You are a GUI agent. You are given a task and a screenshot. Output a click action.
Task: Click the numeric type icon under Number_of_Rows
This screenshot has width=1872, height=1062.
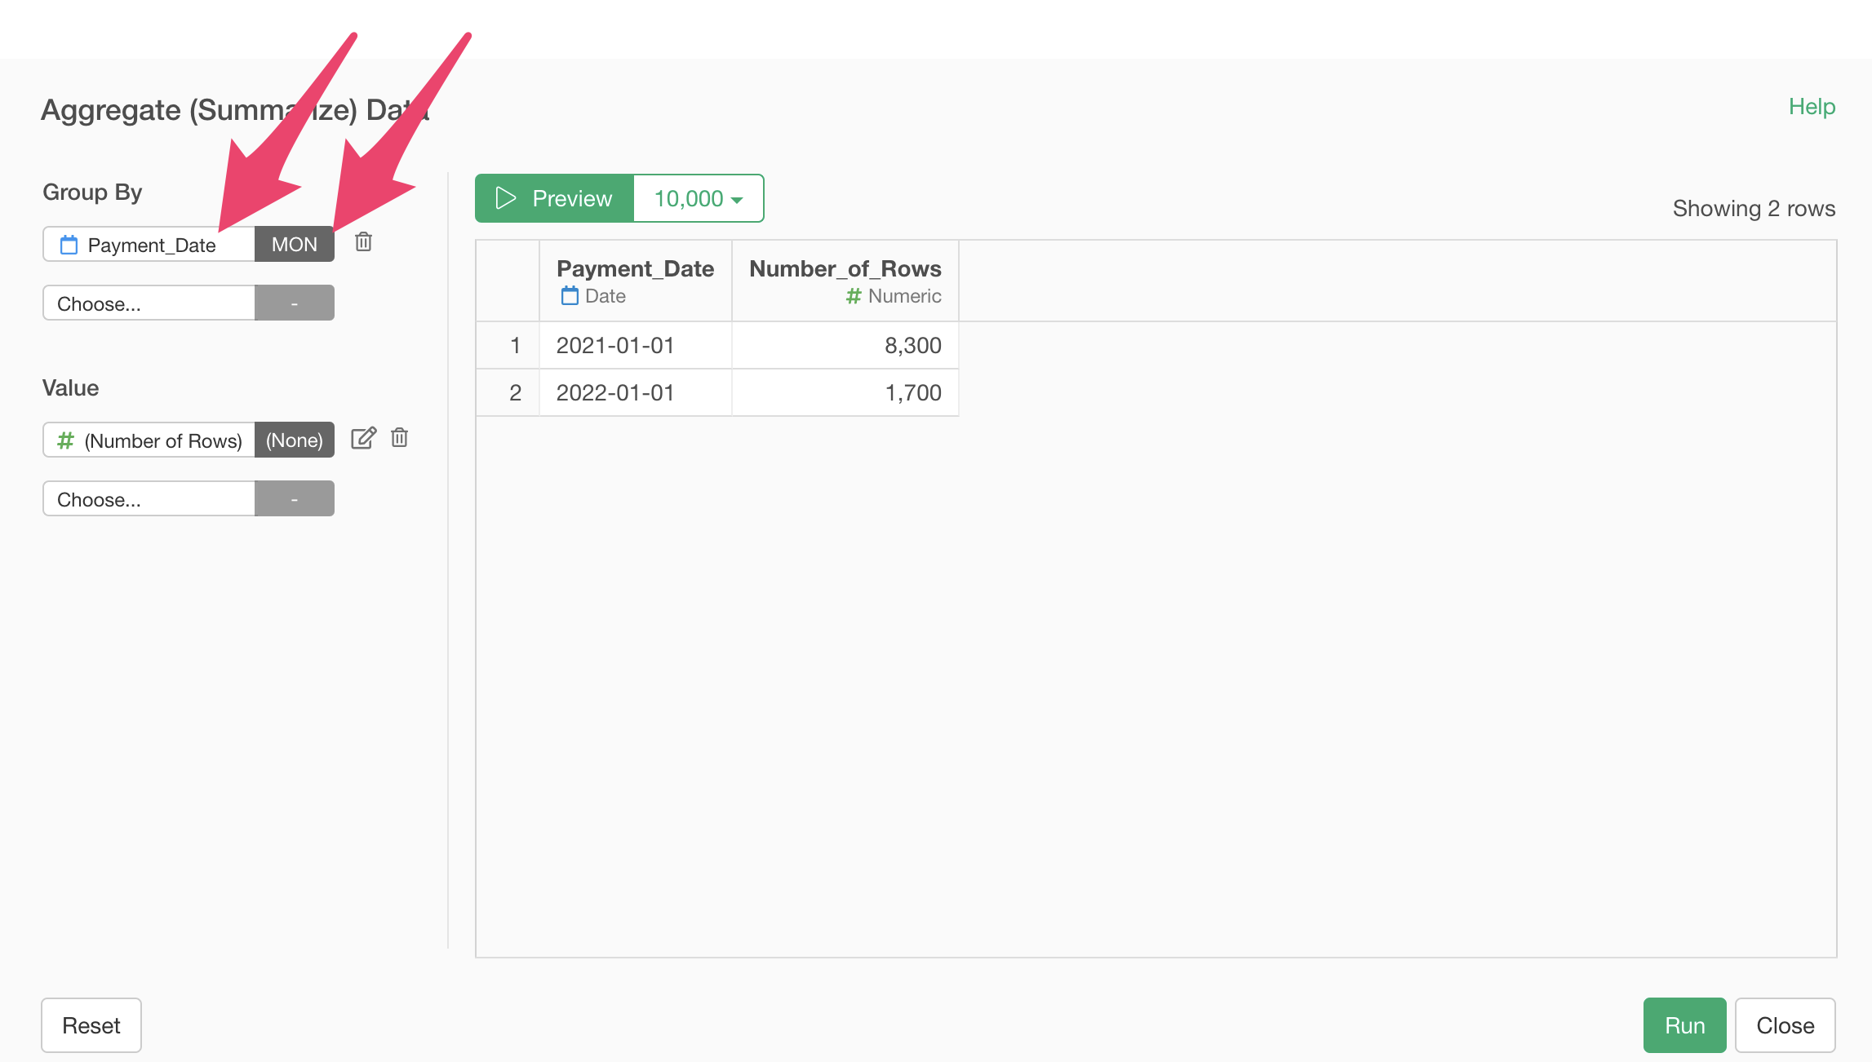854,296
